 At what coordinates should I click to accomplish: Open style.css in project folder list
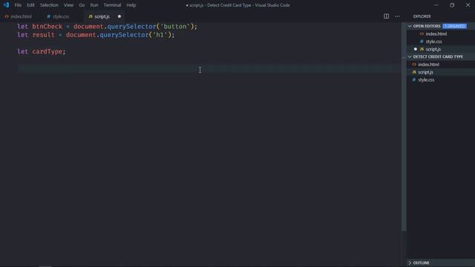point(426,80)
